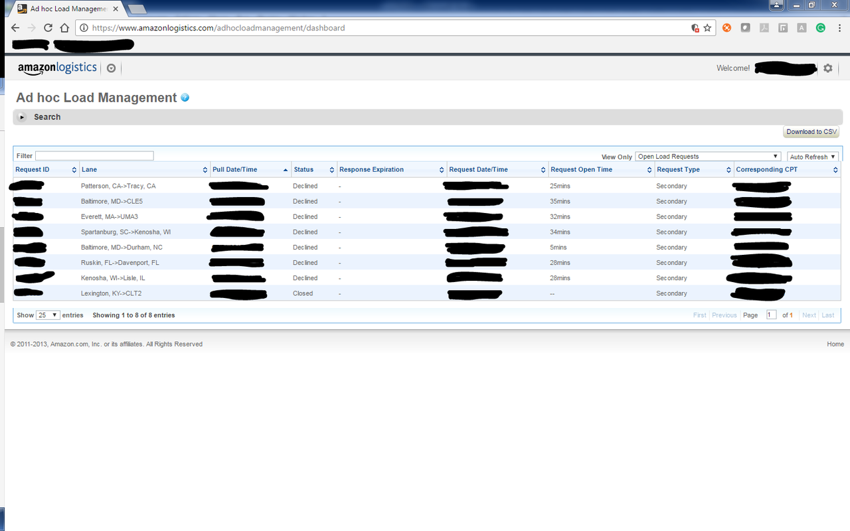Sort by Pull Date/Time column
The height and width of the screenshot is (531, 850).
pos(251,170)
